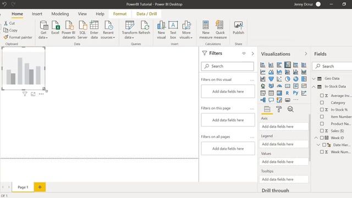Screen dimensions: 352x198
Task: Check the Week ID field checkbox
Action: click(x=322, y=137)
